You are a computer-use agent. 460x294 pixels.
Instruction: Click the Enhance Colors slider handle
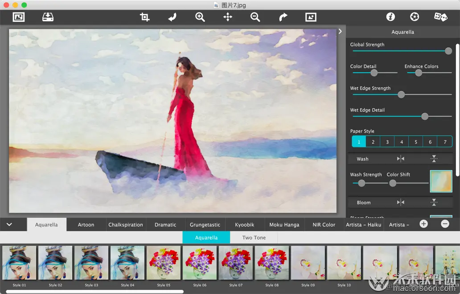pos(419,73)
